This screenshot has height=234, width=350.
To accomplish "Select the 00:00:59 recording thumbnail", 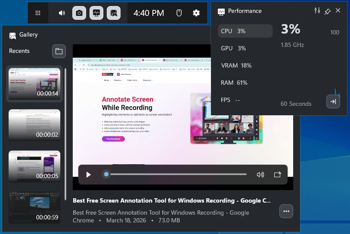I will click(34, 207).
